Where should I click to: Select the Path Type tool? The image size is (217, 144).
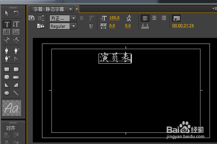pyautogui.click(x=6, y=40)
